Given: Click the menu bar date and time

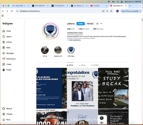Looking at the screenshot, I should (133, 2).
